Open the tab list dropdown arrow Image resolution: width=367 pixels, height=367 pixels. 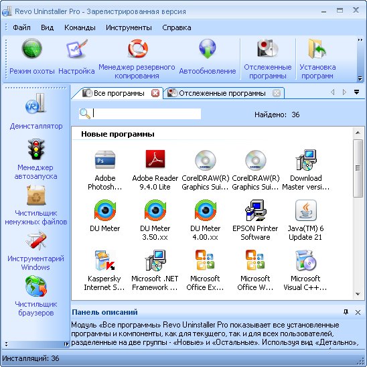[356, 92]
